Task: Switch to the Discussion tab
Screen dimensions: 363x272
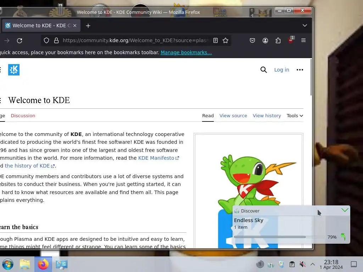Action: (x=23, y=116)
